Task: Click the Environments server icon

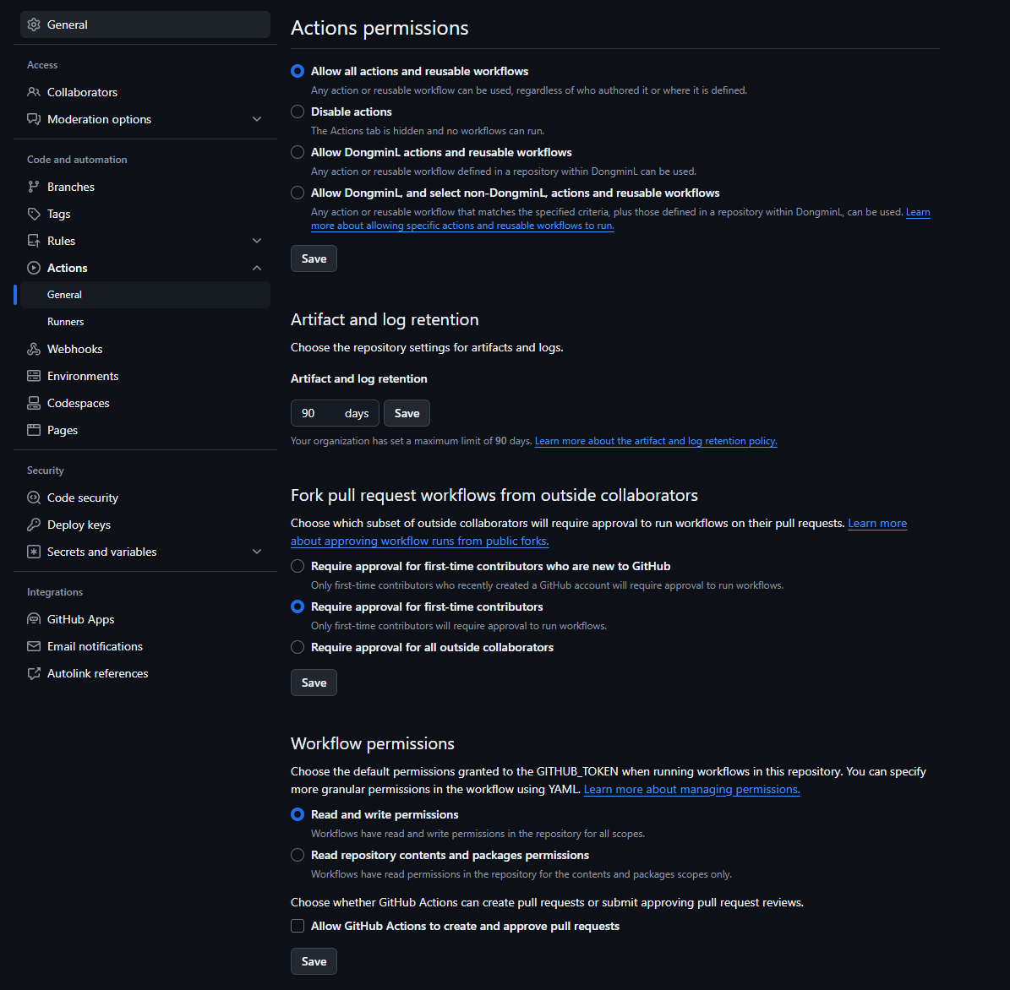Action: coord(34,376)
